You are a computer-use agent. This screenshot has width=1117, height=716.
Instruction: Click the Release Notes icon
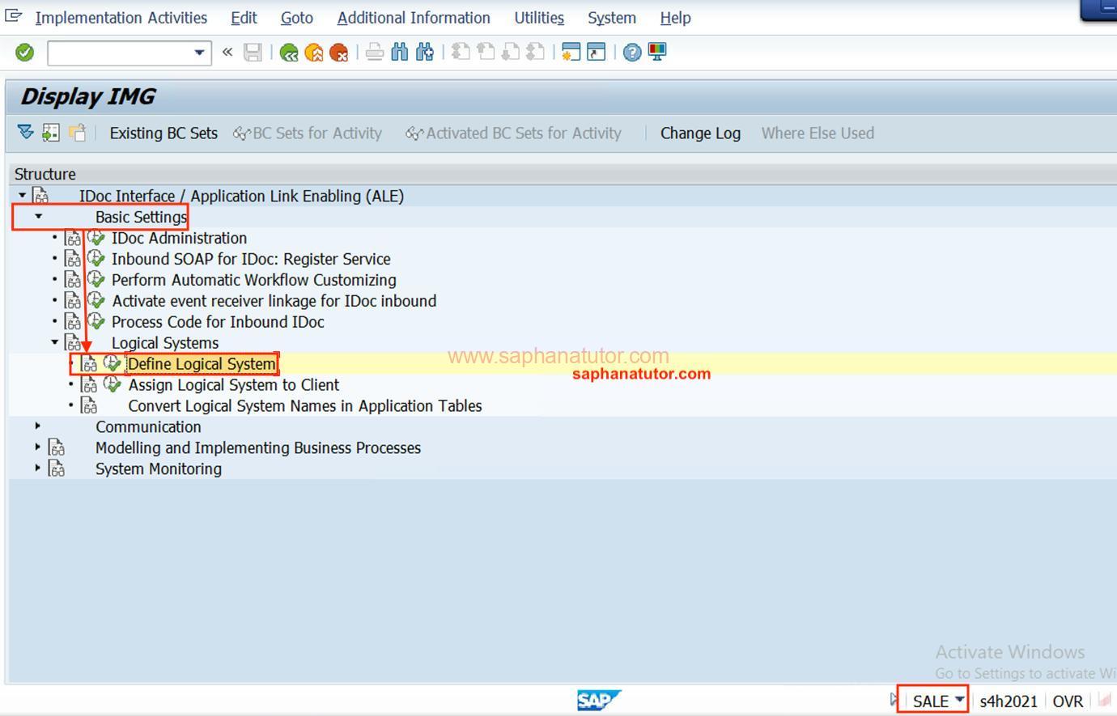(x=77, y=133)
